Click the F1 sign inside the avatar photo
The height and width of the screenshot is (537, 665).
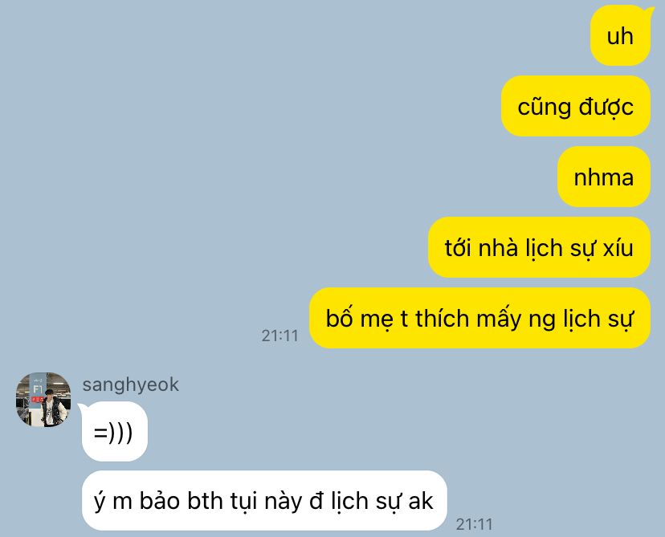[38, 389]
